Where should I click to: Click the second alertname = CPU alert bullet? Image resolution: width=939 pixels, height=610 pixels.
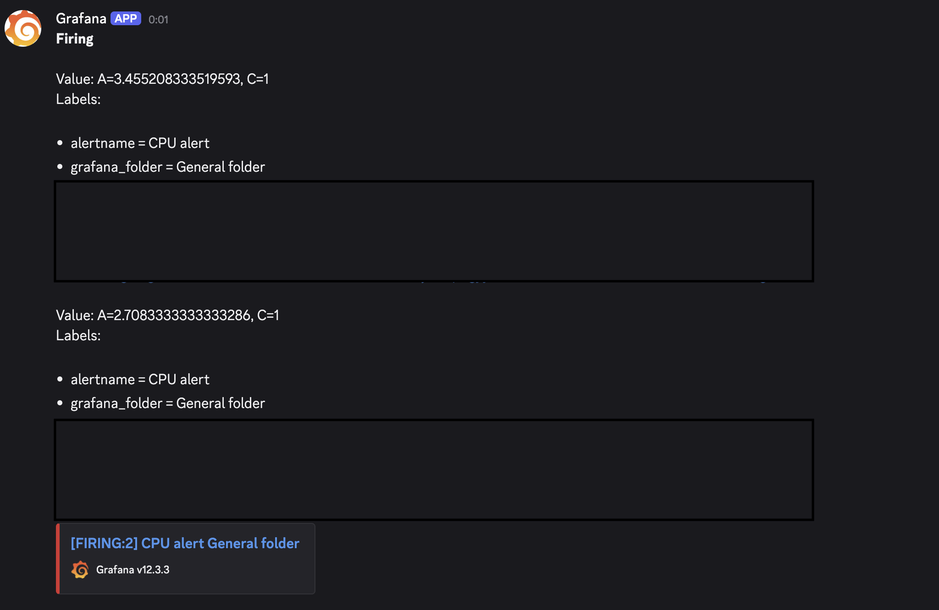click(x=139, y=379)
